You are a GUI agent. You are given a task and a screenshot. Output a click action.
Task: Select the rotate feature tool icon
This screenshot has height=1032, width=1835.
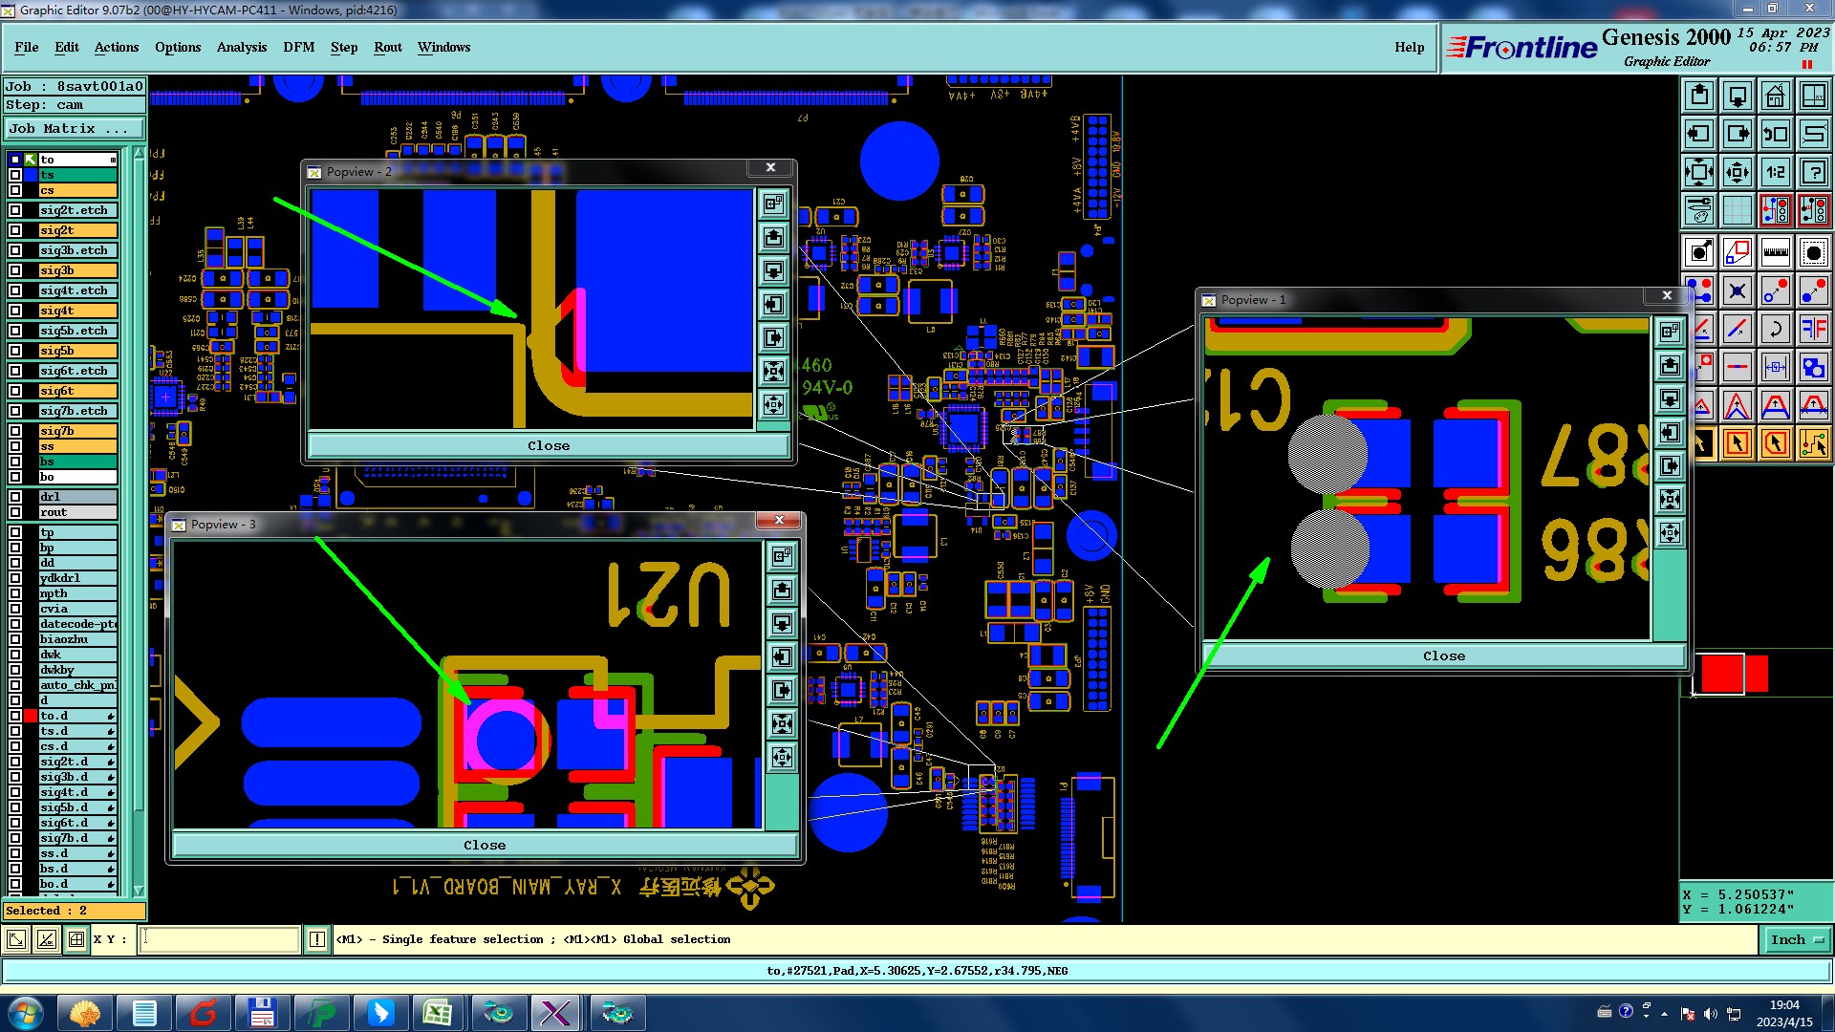pyautogui.click(x=1775, y=330)
